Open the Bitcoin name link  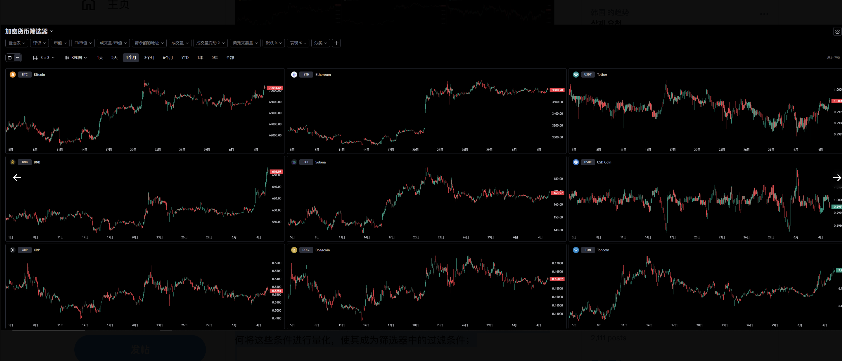[39, 75]
